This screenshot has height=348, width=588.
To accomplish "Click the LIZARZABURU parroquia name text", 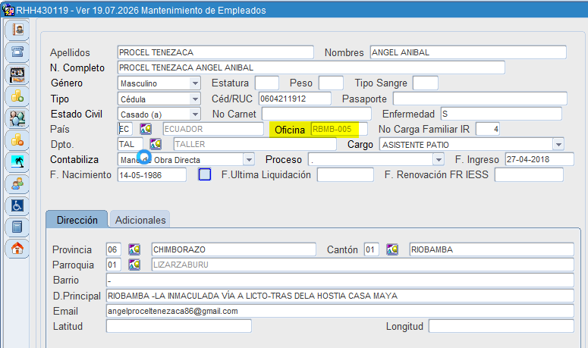I will tap(181, 265).
